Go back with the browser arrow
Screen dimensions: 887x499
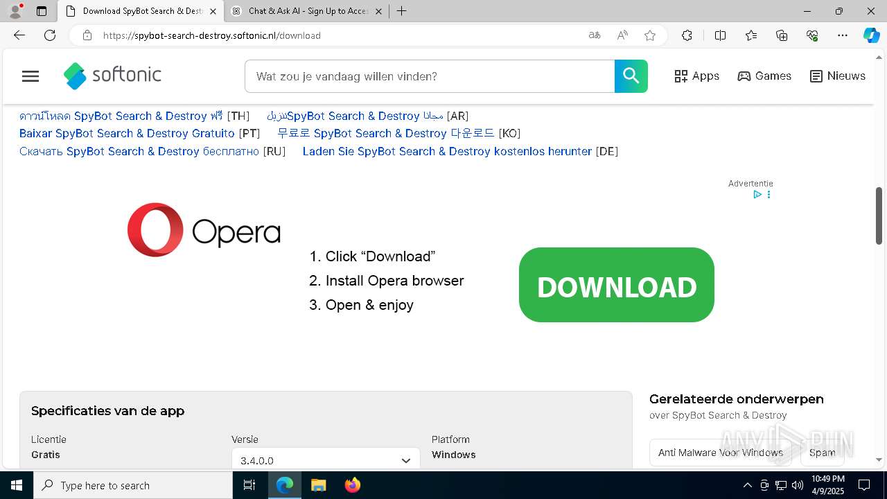click(19, 35)
